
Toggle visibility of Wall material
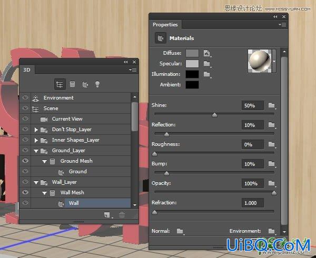[25, 203]
